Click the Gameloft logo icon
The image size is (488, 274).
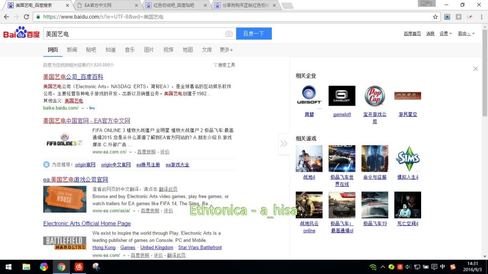[x=342, y=96]
